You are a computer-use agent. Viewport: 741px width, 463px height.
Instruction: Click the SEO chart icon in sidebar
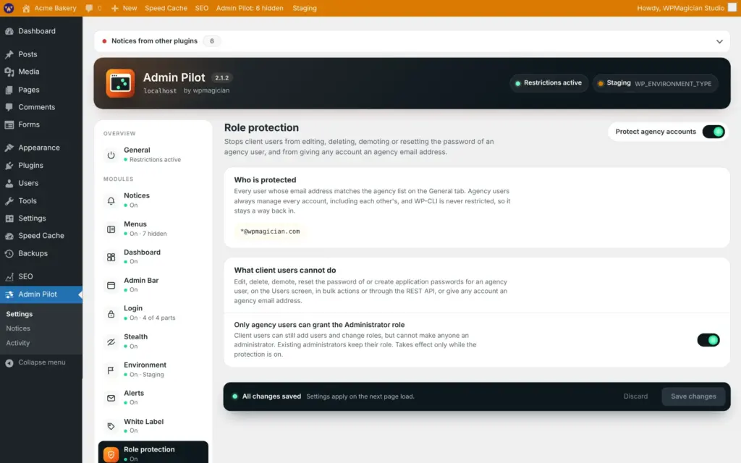[9, 277]
